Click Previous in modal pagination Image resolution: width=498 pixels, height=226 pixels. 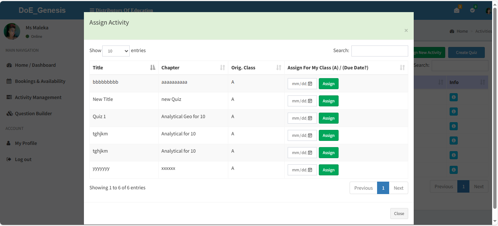pos(363,188)
